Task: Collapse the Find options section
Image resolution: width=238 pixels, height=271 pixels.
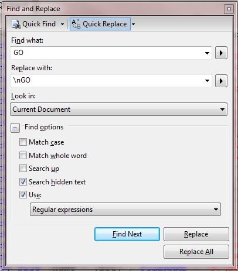Action: coord(15,128)
